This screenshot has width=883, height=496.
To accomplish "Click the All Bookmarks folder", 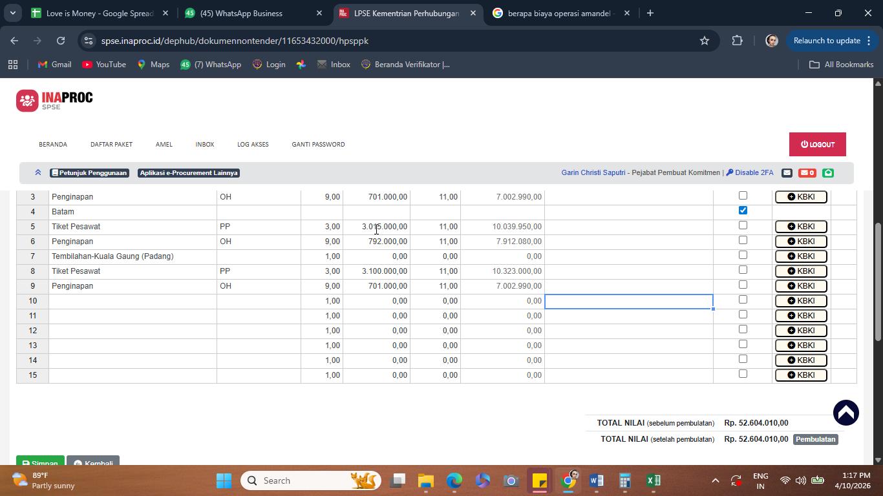I will (x=842, y=65).
